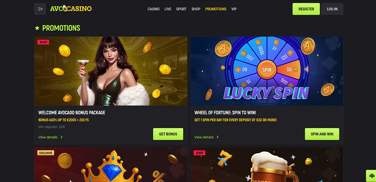
Task: Open the VIP page
Action: [x=234, y=9]
